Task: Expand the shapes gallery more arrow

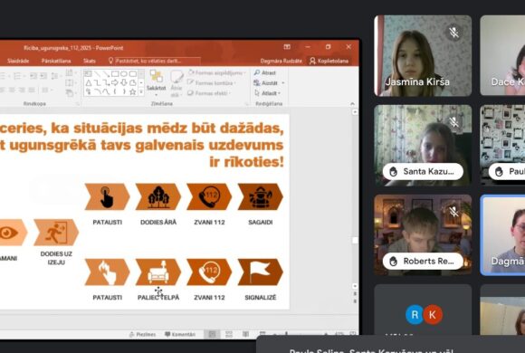Action: click(x=141, y=91)
